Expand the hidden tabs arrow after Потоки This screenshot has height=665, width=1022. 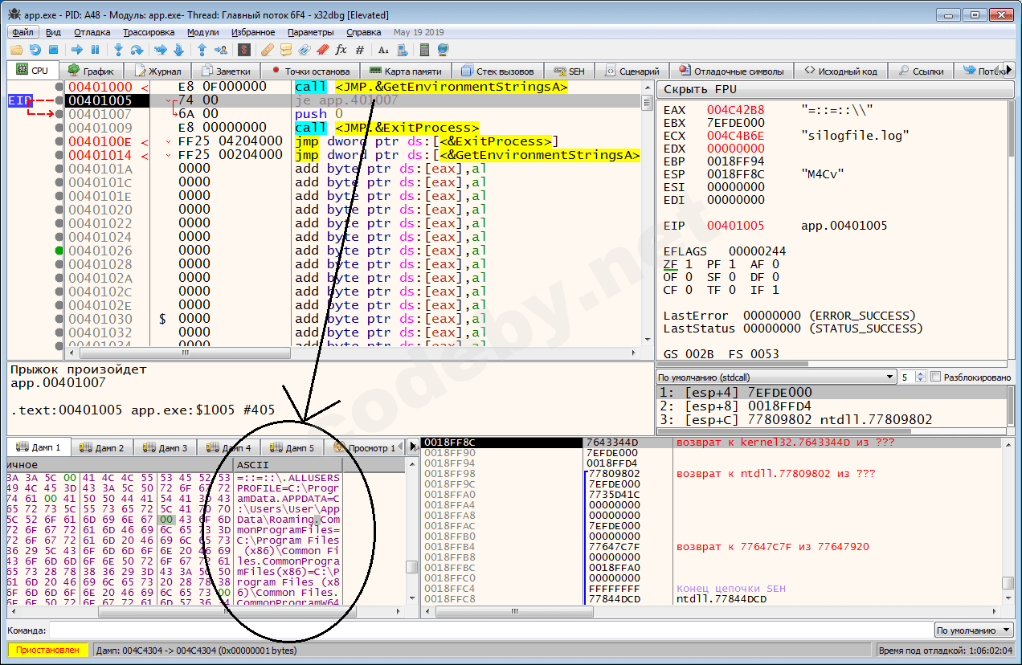tap(1009, 71)
